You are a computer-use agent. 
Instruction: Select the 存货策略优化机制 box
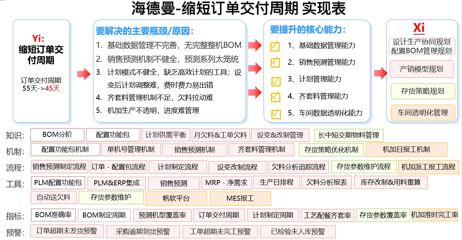[331, 150]
